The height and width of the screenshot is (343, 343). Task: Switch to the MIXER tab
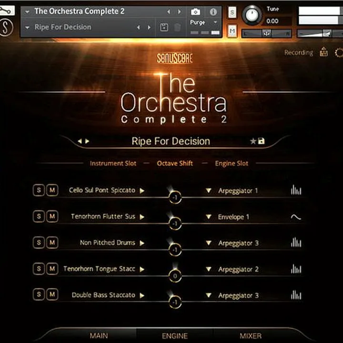click(x=251, y=336)
